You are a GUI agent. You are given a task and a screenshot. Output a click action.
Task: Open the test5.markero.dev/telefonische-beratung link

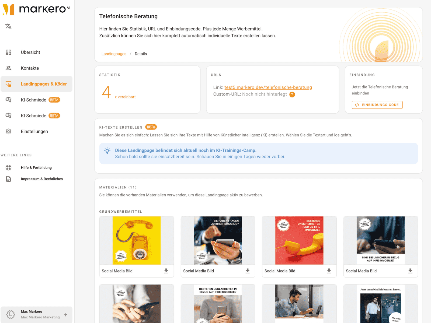[x=268, y=87]
